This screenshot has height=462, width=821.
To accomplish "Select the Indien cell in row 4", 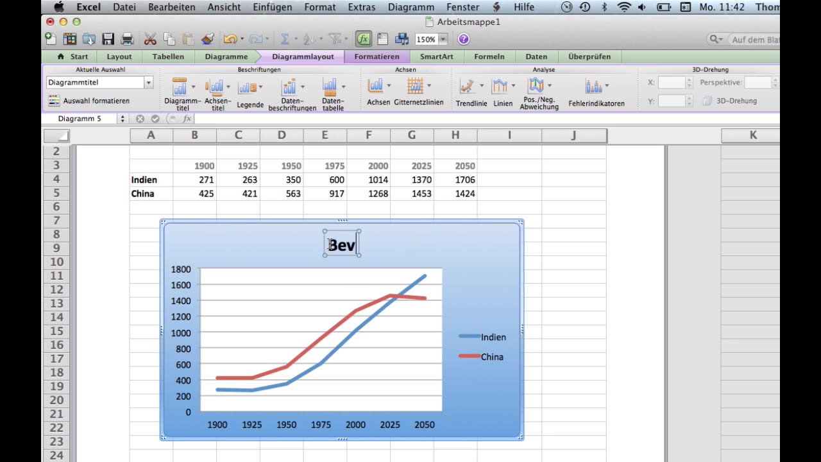I will [151, 180].
